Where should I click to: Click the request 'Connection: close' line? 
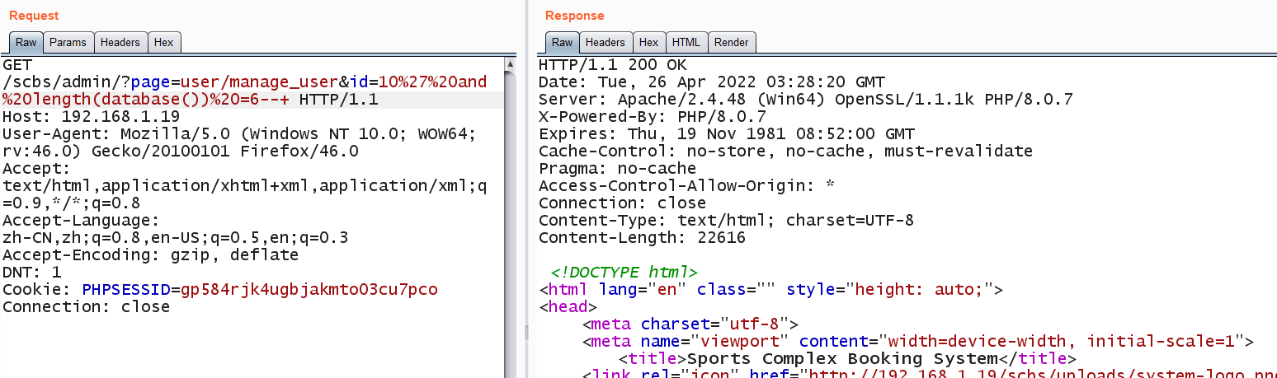(x=86, y=307)
